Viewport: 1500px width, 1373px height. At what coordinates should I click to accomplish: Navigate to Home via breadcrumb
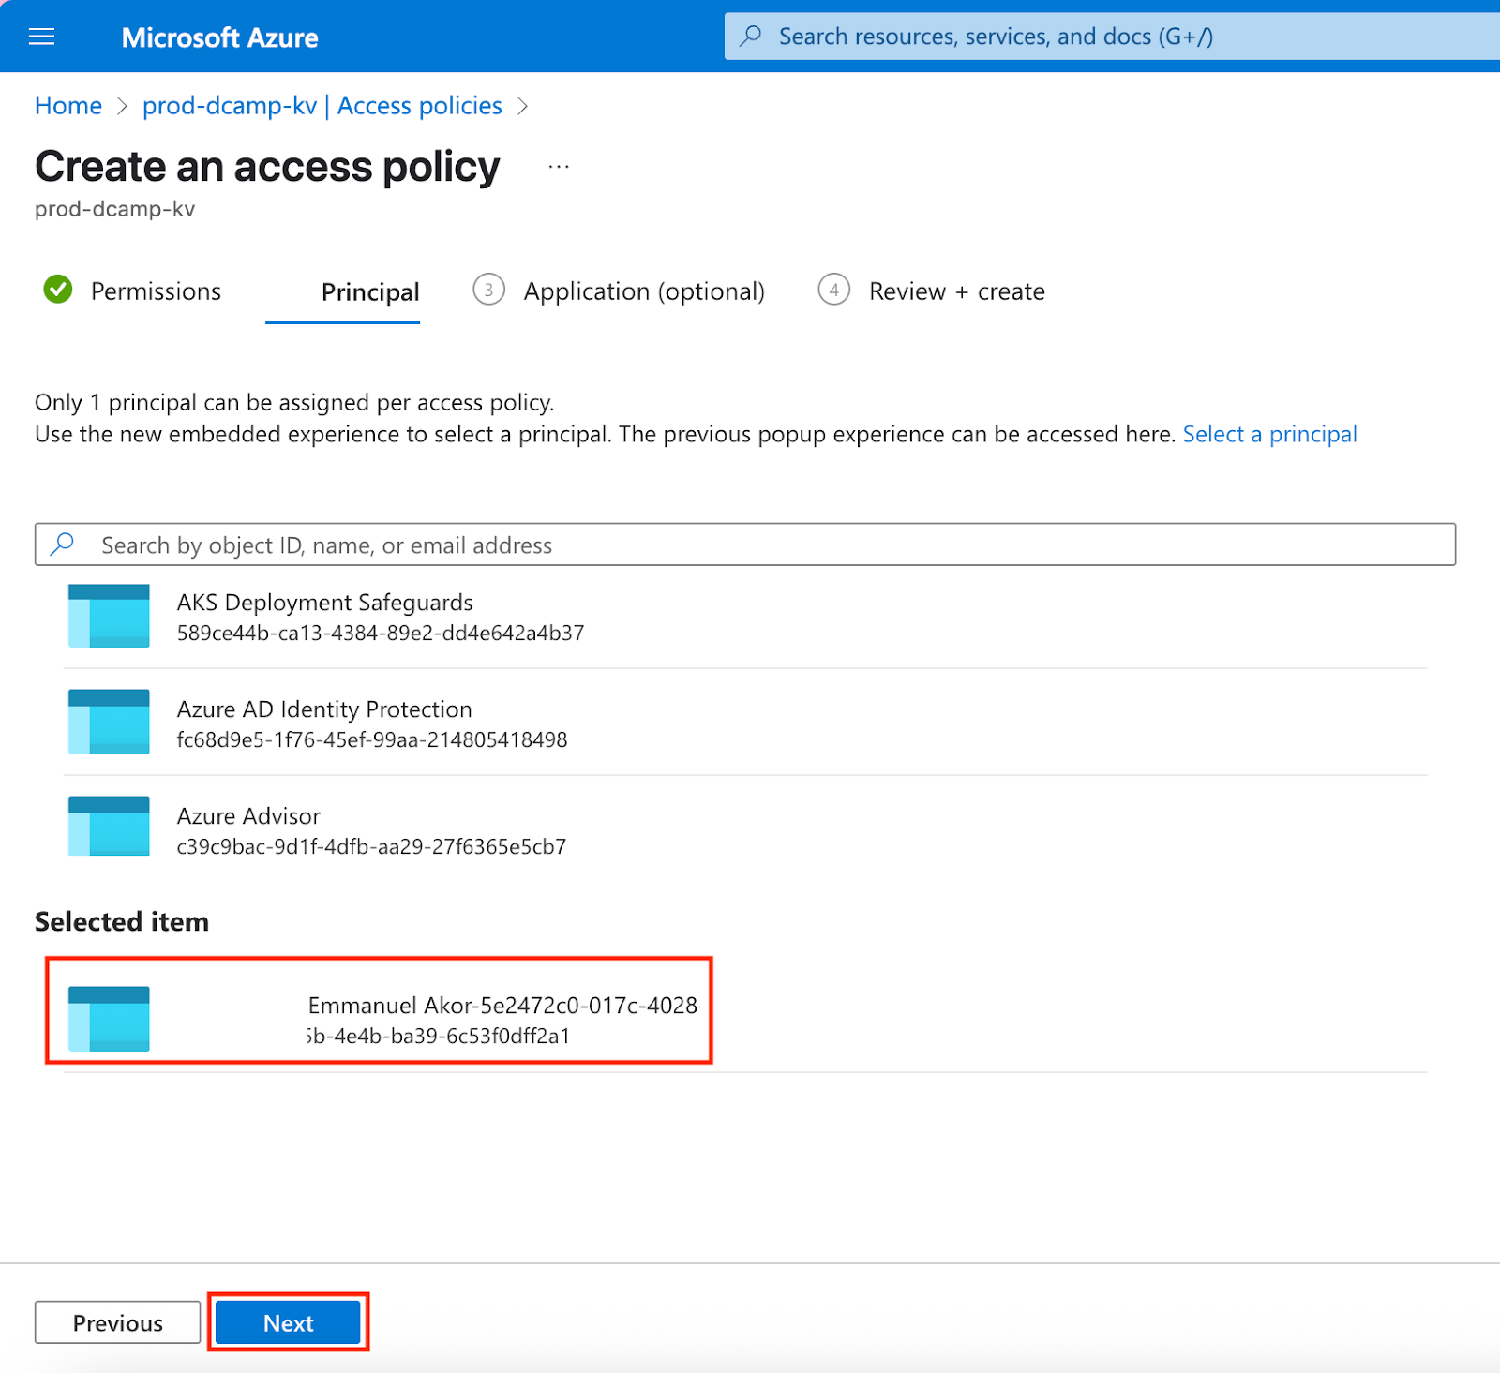tap(67, 105)
